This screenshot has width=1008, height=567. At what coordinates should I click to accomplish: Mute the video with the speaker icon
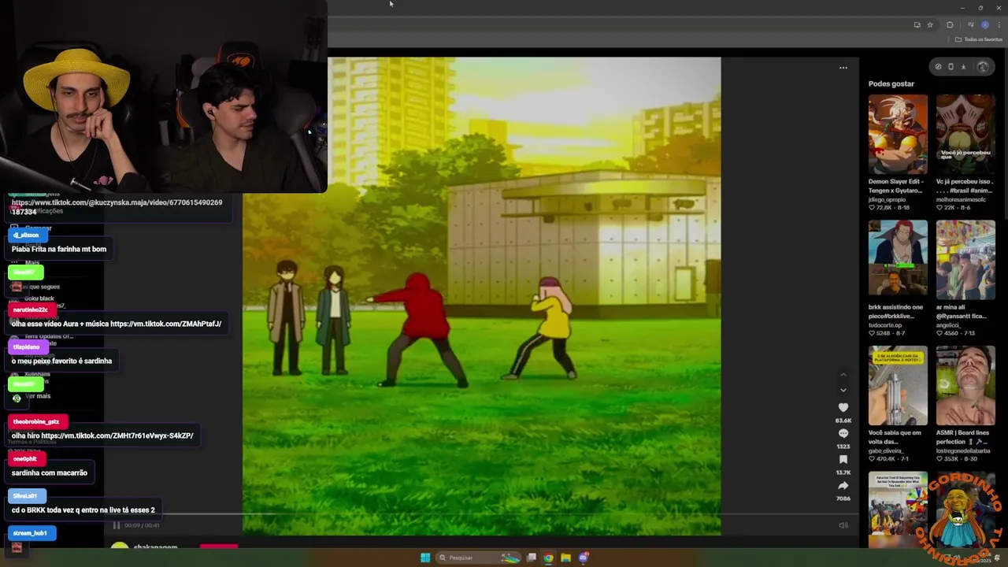point(843,525)
